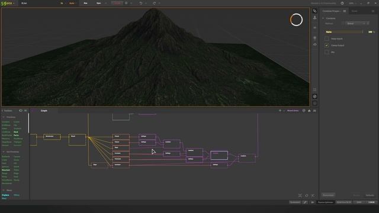Click the frame-view icon in viewport side toolbar
The height and width of the screenshot is (213, 379).
click(314, 89)
